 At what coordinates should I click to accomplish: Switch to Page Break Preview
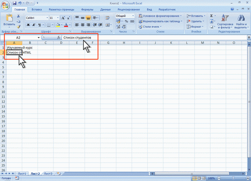pos(204,178)
